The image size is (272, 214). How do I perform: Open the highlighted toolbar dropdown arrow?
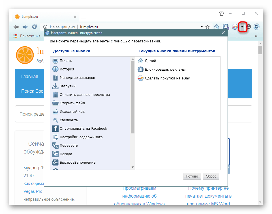(243, 27)
